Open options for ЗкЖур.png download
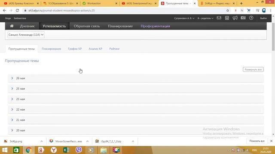The height and width of the screenshot is (154, 275). click(x=42, y=141)
